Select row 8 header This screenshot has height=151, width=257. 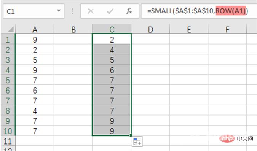(x=8, y=110)
